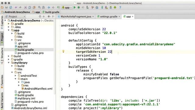This screenshot has width=195, height=110.
Task: Select the app editor tab
Action: (x=128, y=16)
